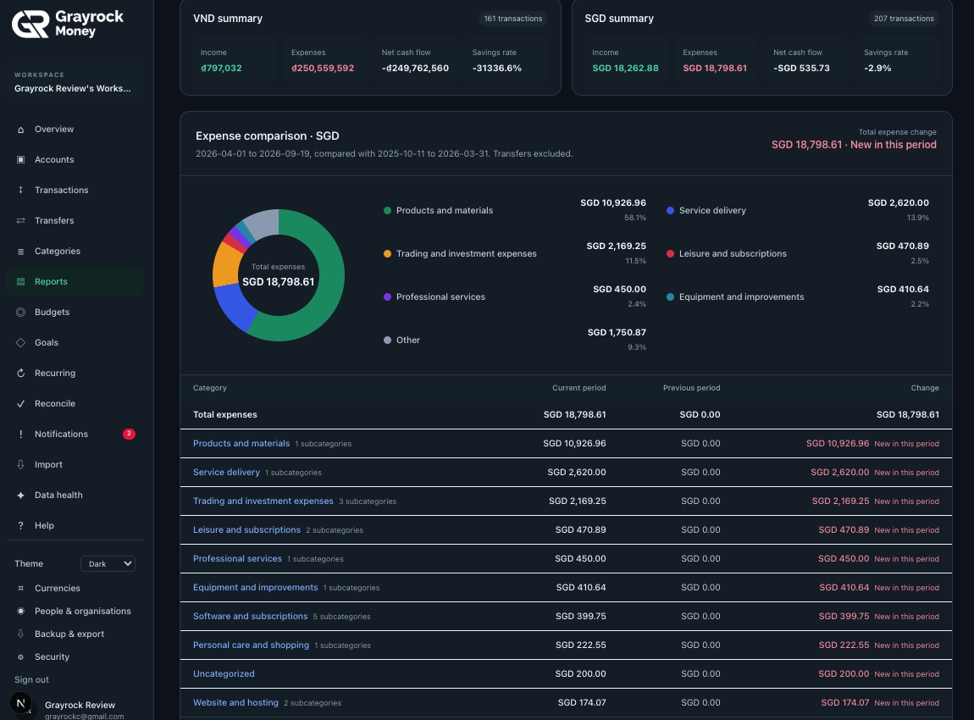
Task: Click the Reports sidebar icon
Action: (20, 281)
